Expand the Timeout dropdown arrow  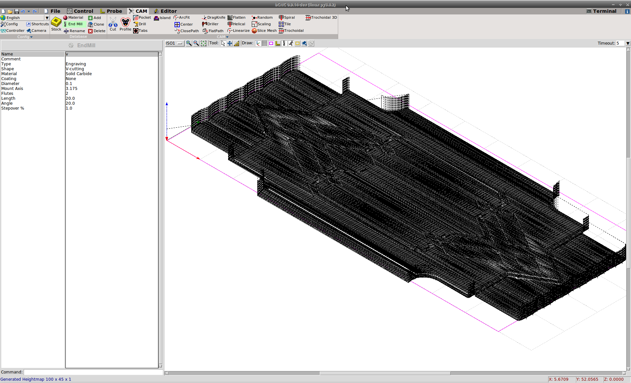pyautogui.click(x=628, y=43)
